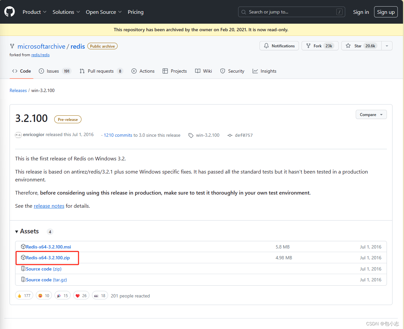Download Redis-x64-3.2.100.zip
The height and width of the screenshot is (329, 404).
(48, 258)
